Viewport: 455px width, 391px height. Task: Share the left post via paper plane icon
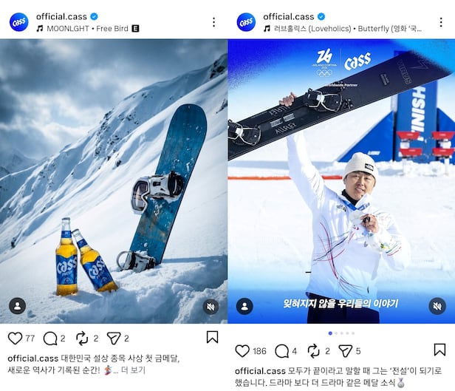(x=114, y=339)
